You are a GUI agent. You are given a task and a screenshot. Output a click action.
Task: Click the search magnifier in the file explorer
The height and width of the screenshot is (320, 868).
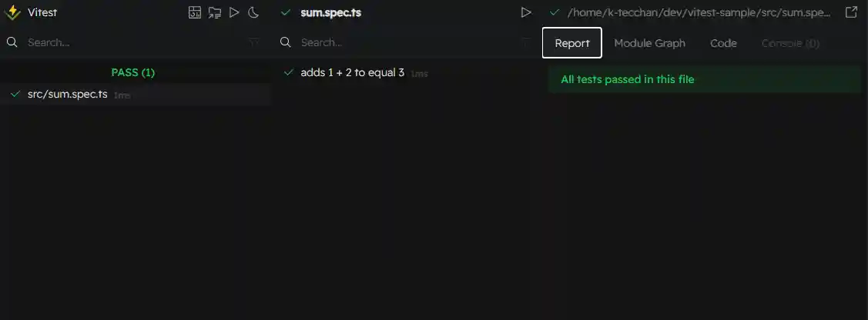click(x=12, y=43)
